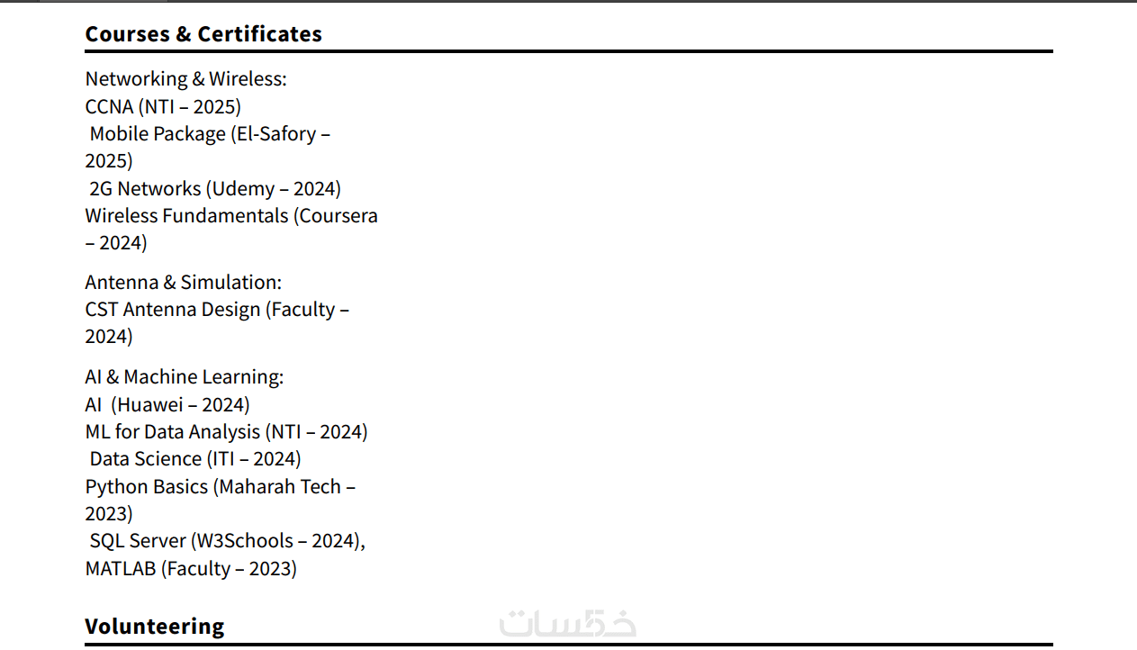Select the Networking & Wireless subheading
The width and height of the screenshot is (1137, 650).
click(x=185, y=79)
